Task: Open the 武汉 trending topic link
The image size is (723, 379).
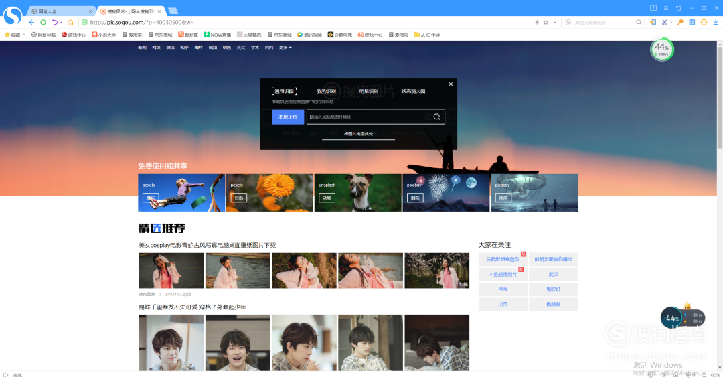Action: [x=553, y=274]
